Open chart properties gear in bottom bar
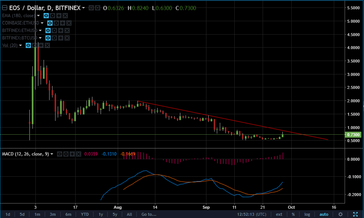This screenshot has height=218, width=364. (x=340, y=214)
